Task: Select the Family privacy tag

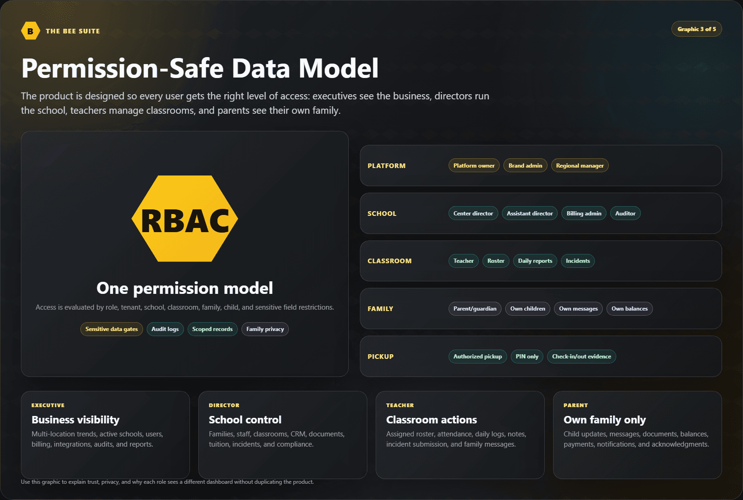Action: tap(265, 329)
